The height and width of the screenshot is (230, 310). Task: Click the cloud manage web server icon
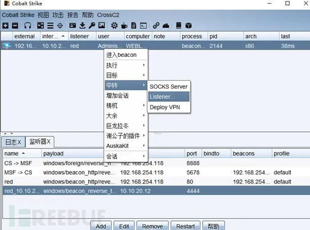[x=166, y=25]
